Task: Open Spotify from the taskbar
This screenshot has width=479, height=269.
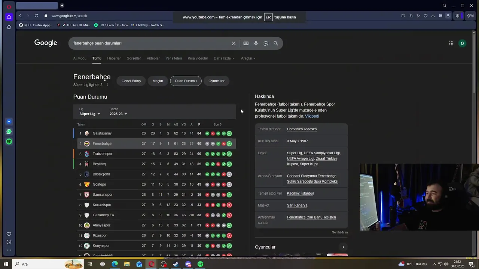Action: coord(201,264)
